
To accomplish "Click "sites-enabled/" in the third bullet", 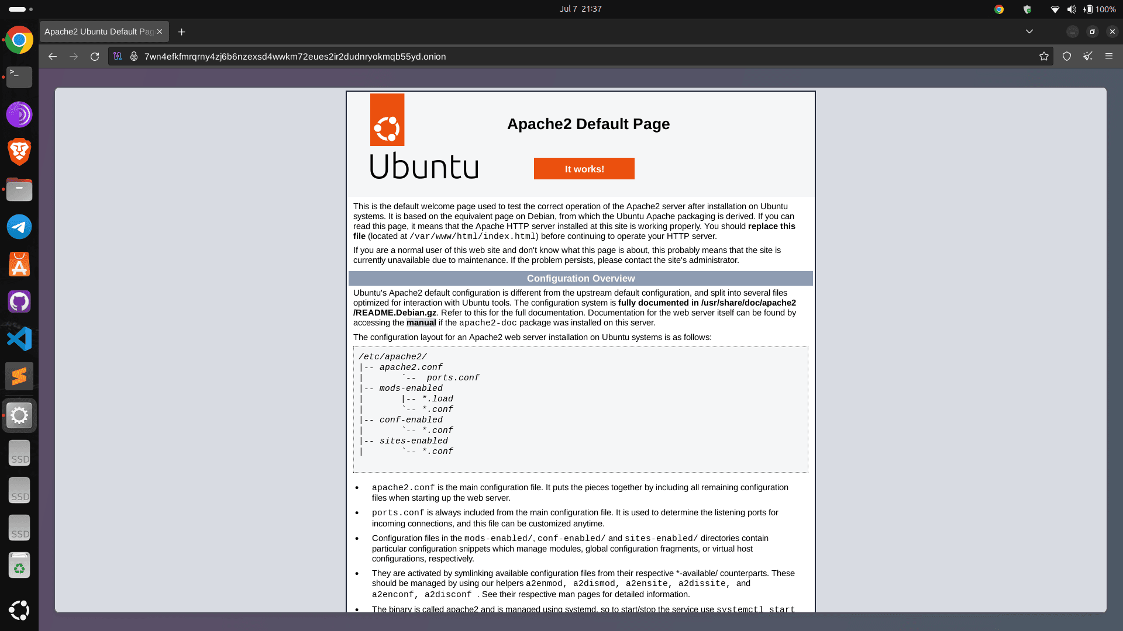I will 662,539.
